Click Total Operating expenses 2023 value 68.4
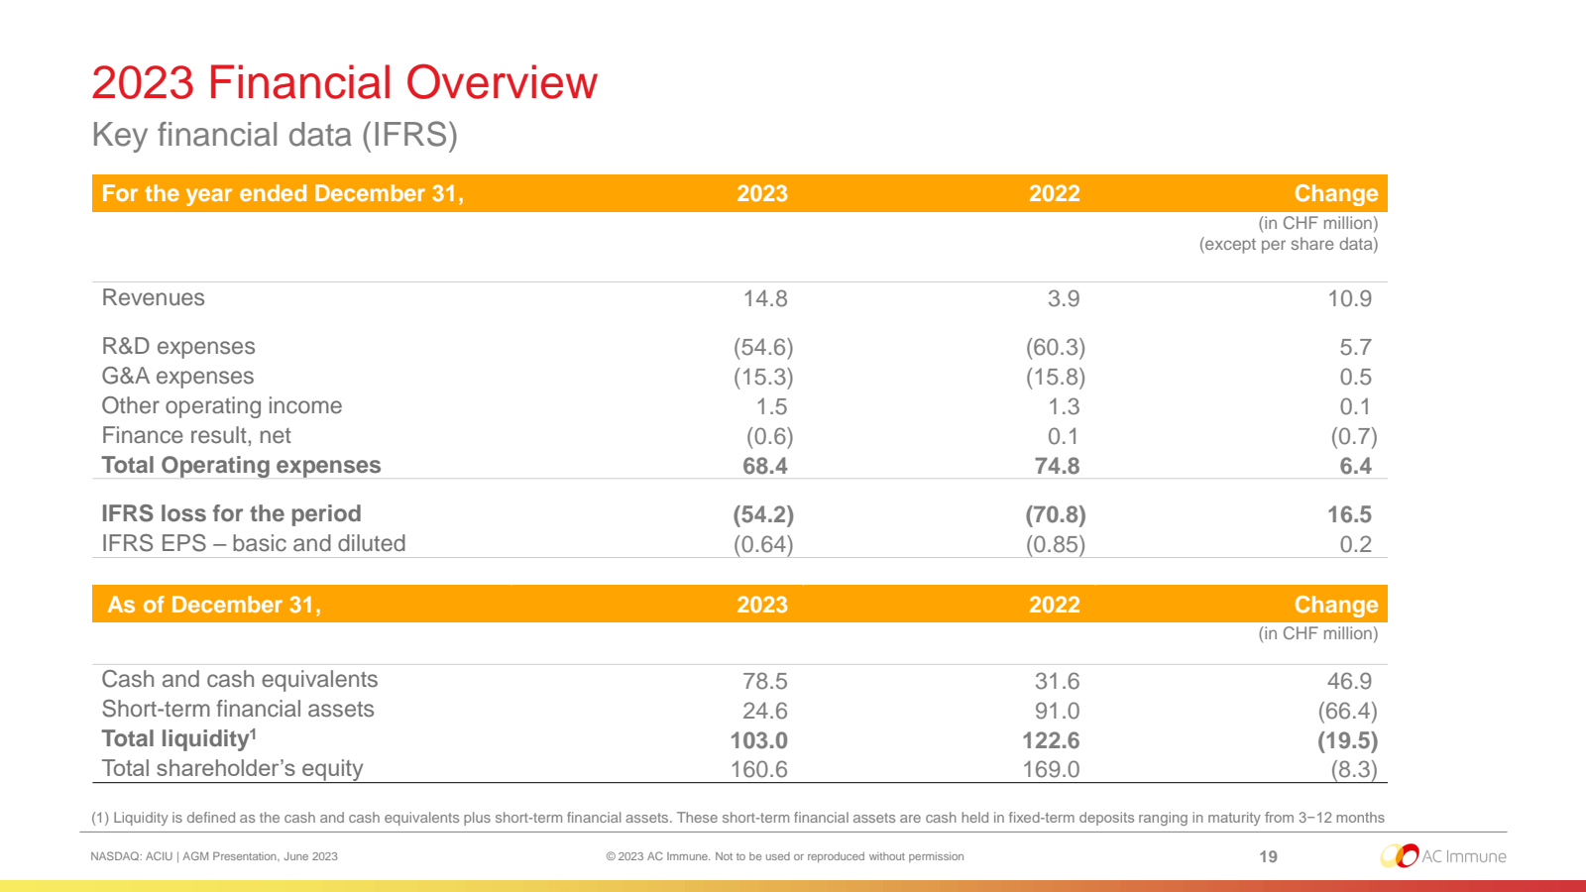Viewport: 1586px width, 892px height. pos(765,467)
